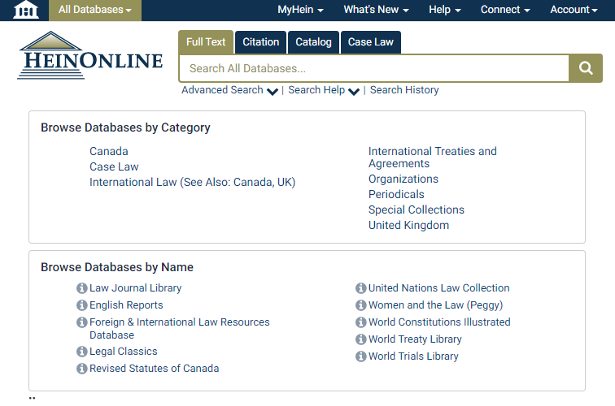This screenshot has height=406, width=615.
Task: Open Foreign & International Law Resources Database
Action: [180, 329]
